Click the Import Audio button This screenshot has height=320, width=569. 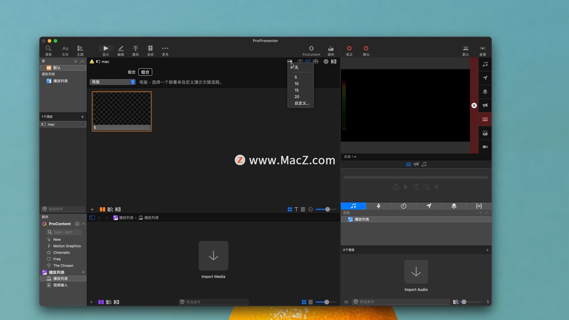(416, 272)
